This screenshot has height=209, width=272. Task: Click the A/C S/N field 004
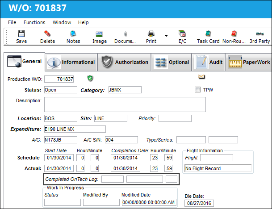121,140
